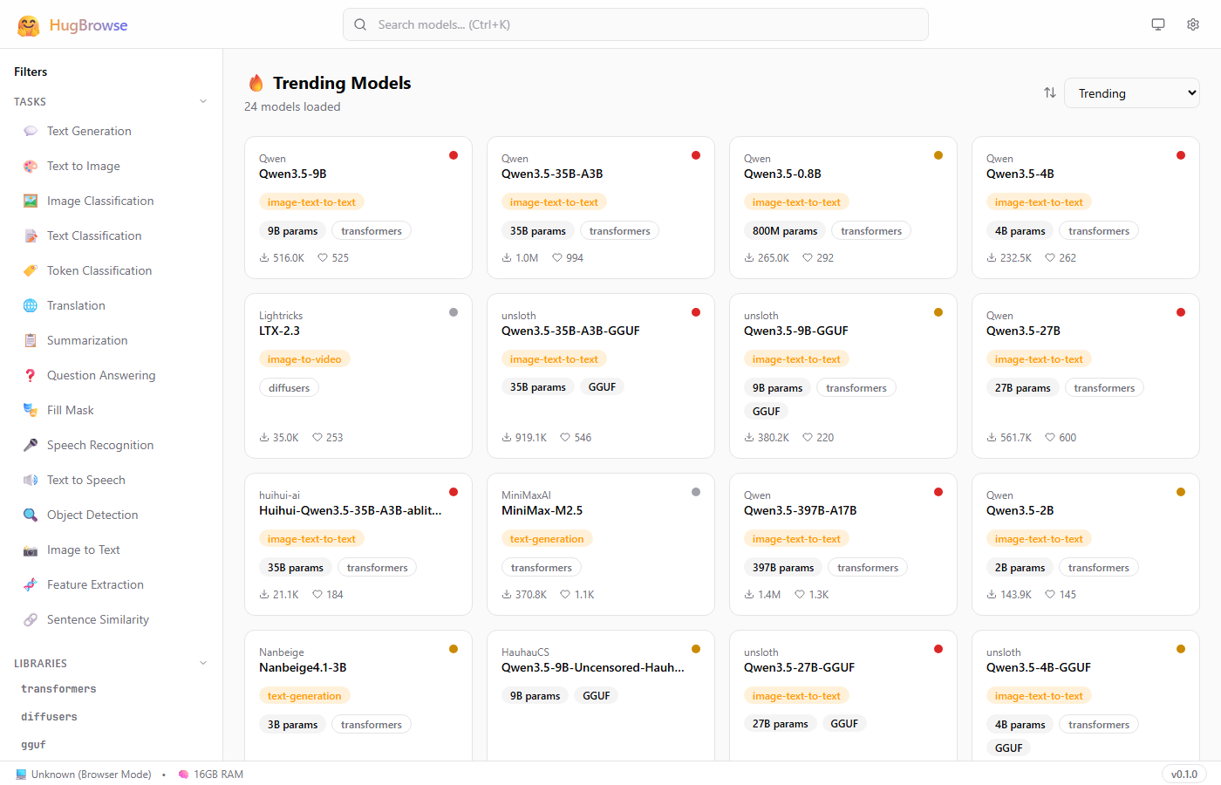Turn on the gguf library filter
Viewport: 1221px width, 785px height.
33,744
